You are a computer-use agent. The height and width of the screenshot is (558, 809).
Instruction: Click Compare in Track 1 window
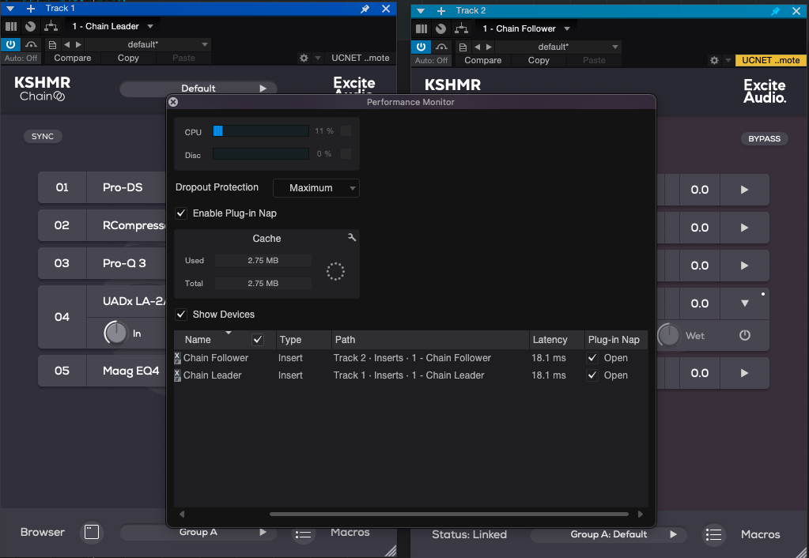(x=72, y=58)
